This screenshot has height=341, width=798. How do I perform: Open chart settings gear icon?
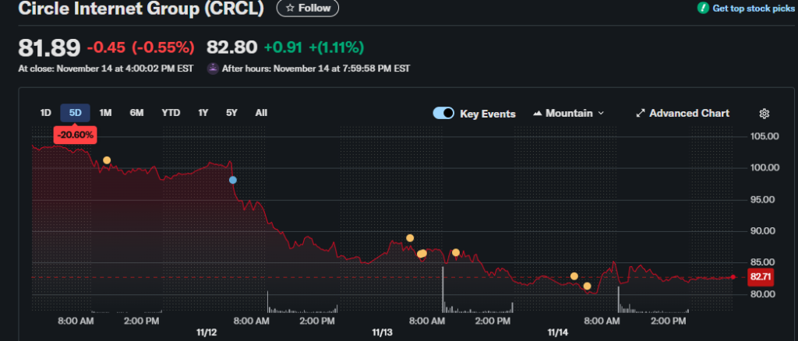pos(764,114)
